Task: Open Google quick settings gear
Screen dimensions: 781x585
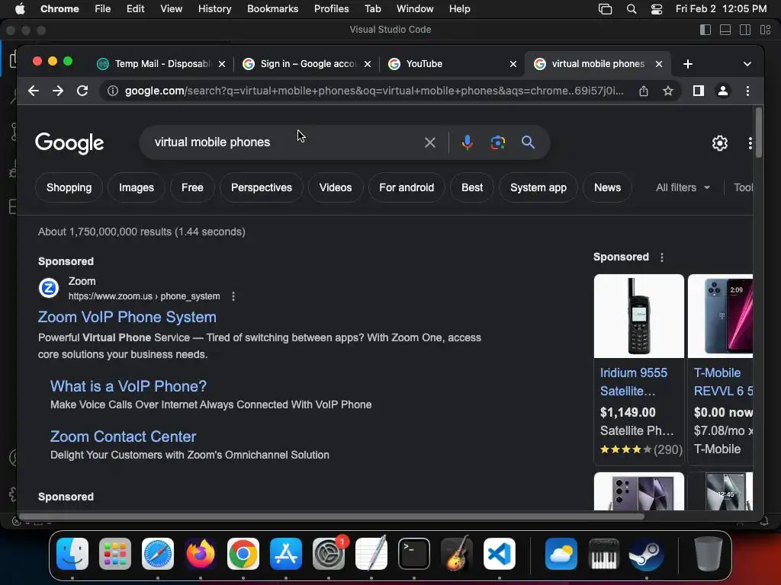Action: (x=720, y=143)
